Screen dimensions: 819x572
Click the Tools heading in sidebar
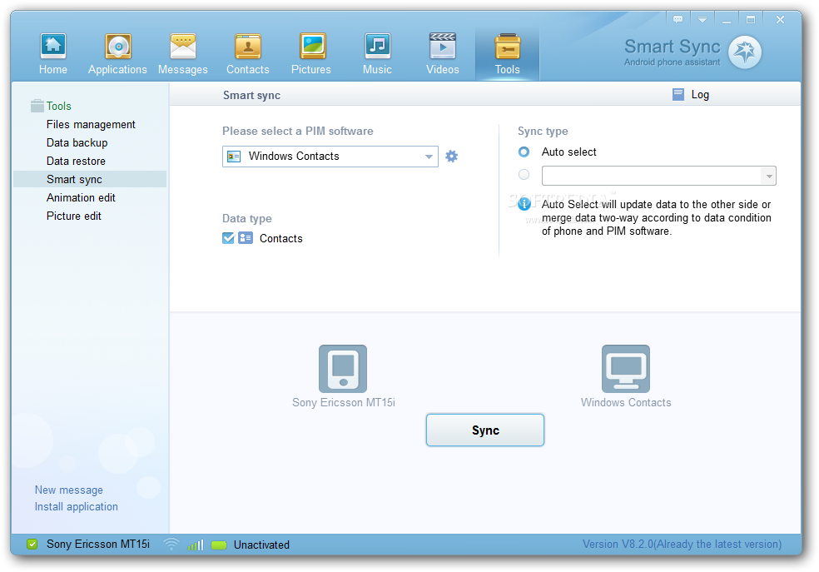point(58,106)
